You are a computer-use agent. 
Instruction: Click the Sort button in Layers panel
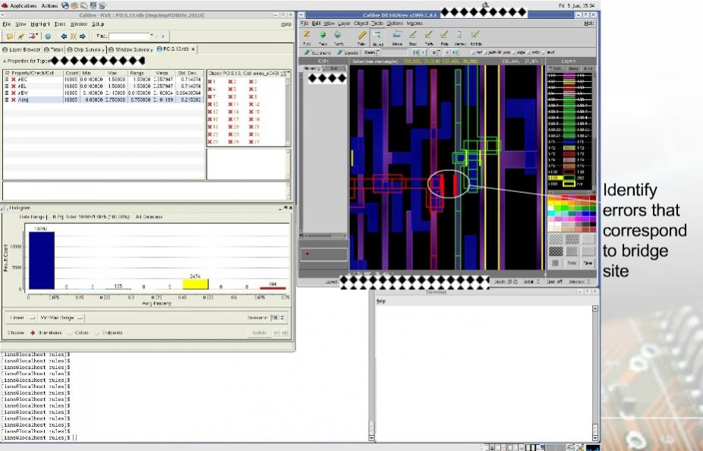[556, 68]
